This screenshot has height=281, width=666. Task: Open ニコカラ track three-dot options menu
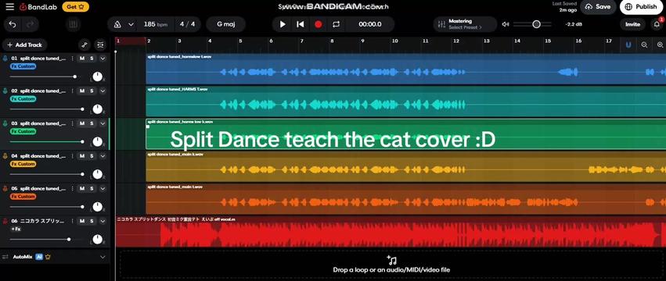tap(72, 221)
